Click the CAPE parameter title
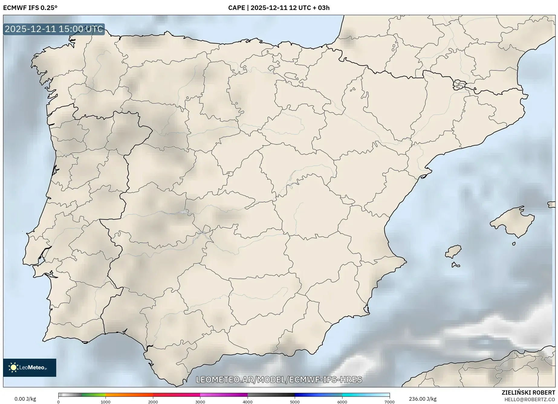 [x=237, y=8]
